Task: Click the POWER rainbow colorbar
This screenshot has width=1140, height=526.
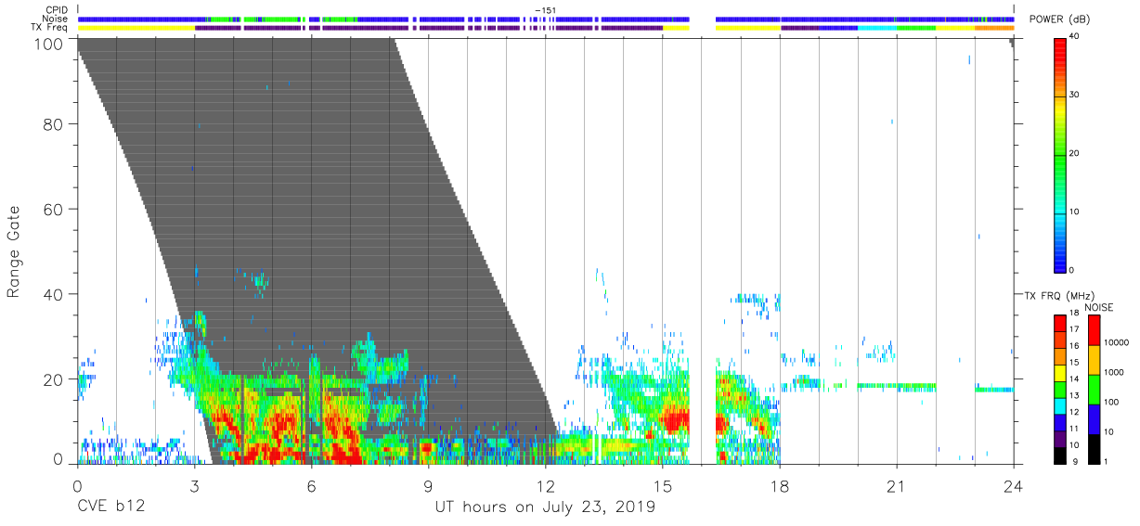Action: 1060,154
